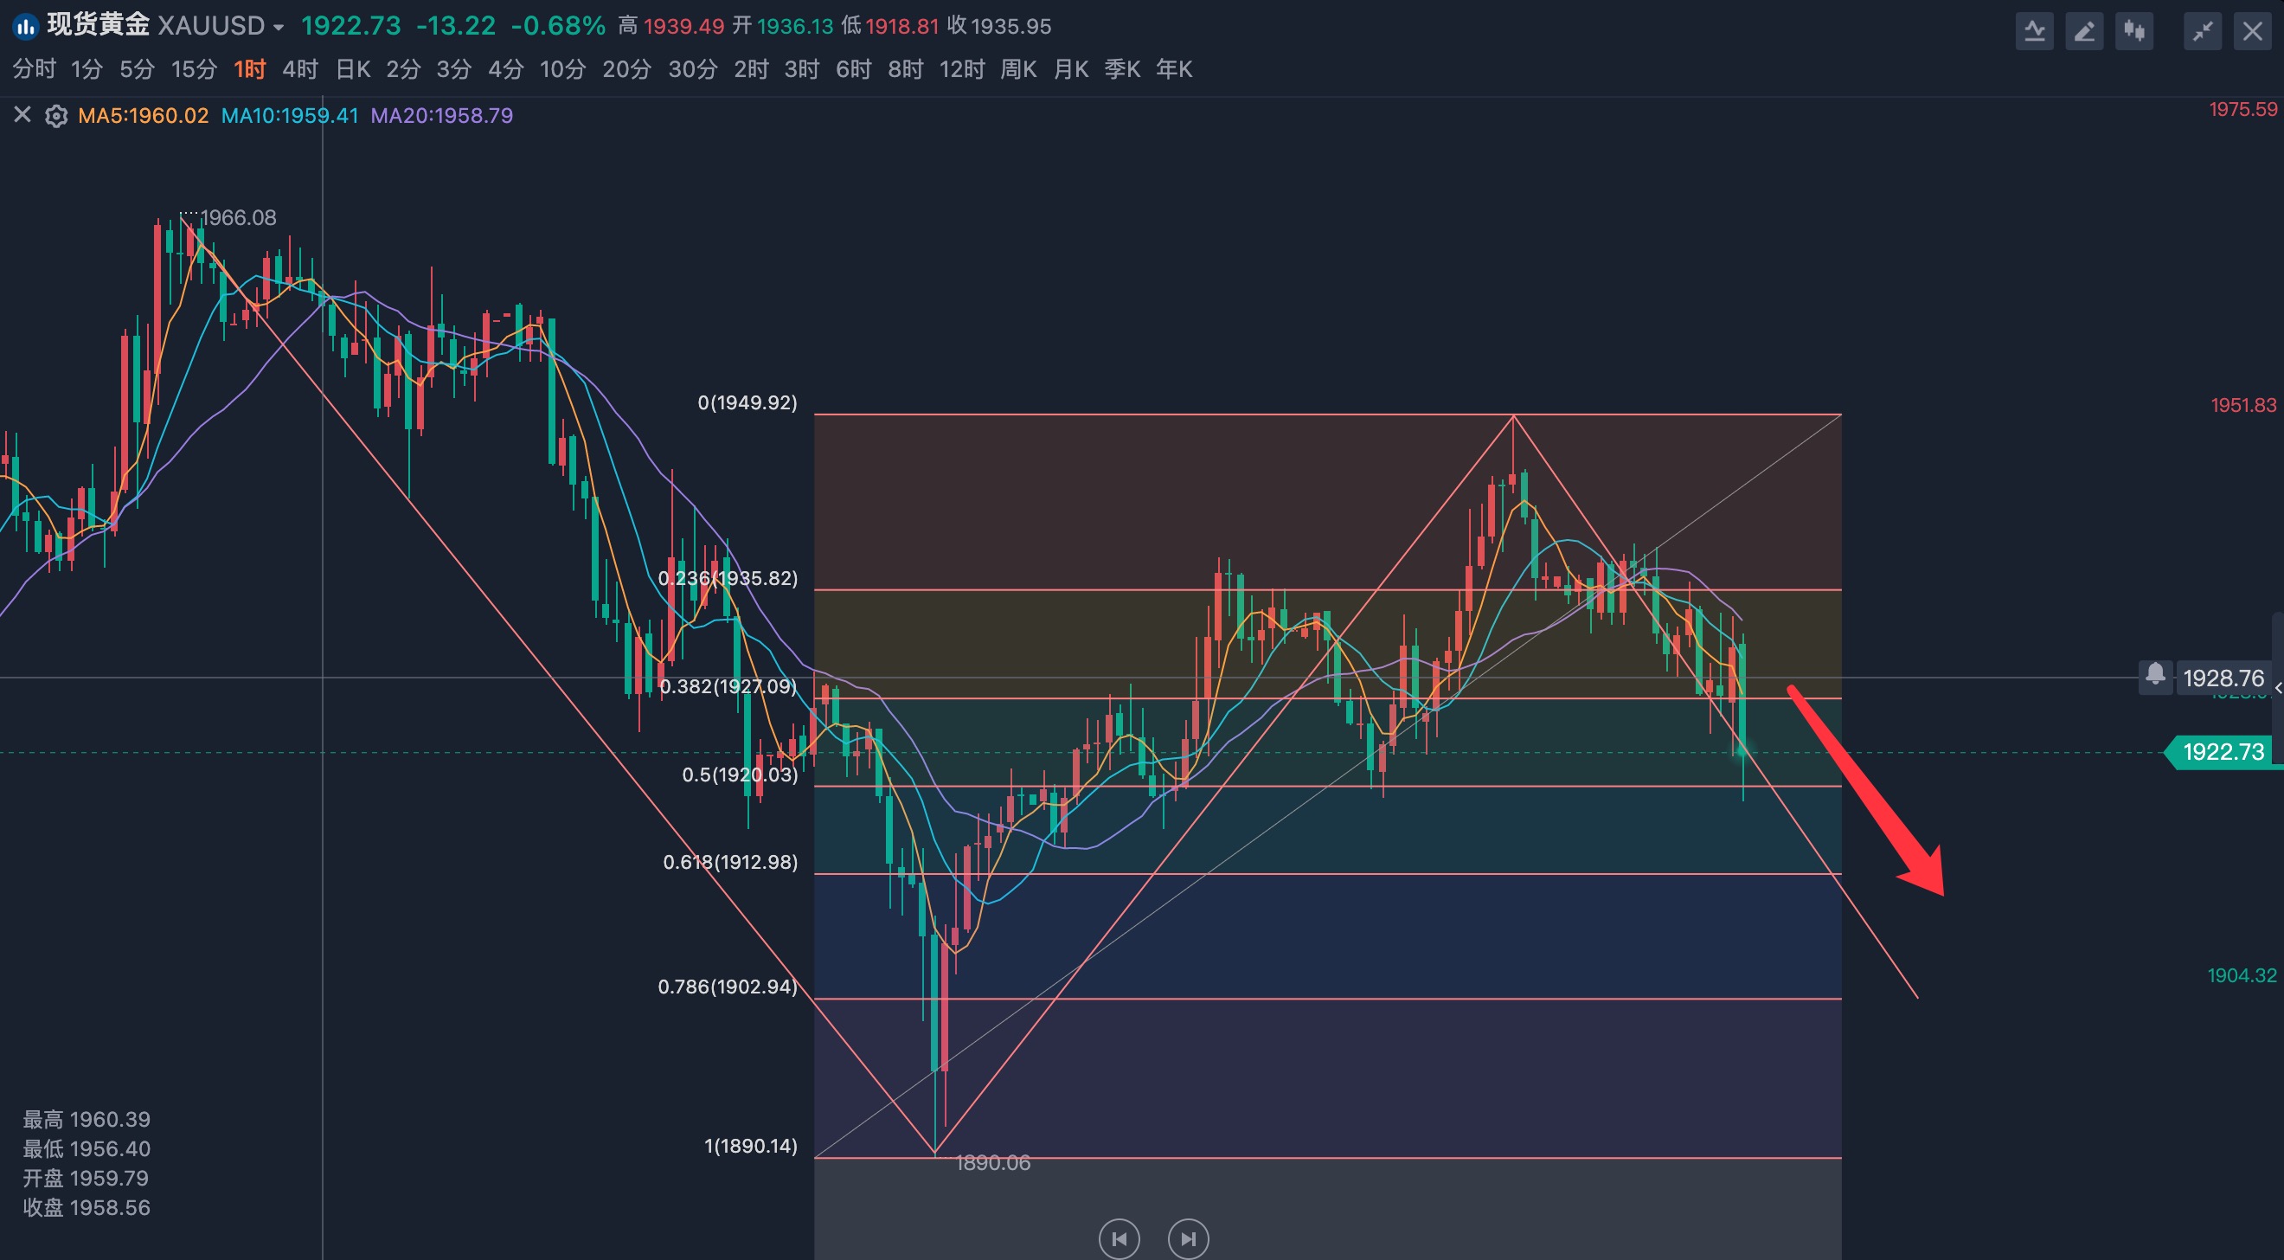Select the 周K weekly chart
Image resolution: width=2284 pixels, height=1260 pixels.
(x=1018, y=69)
